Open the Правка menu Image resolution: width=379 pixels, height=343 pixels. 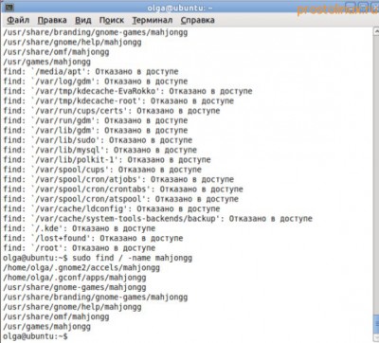pyautogui.click(x=52, y=20)
